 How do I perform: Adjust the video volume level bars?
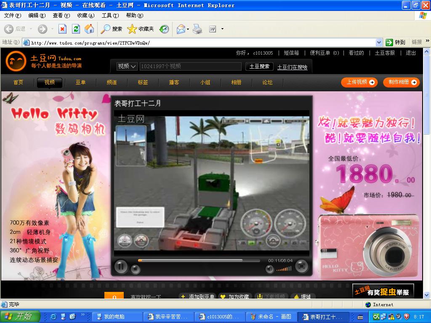pyautogui.click(x=284, y=269)
